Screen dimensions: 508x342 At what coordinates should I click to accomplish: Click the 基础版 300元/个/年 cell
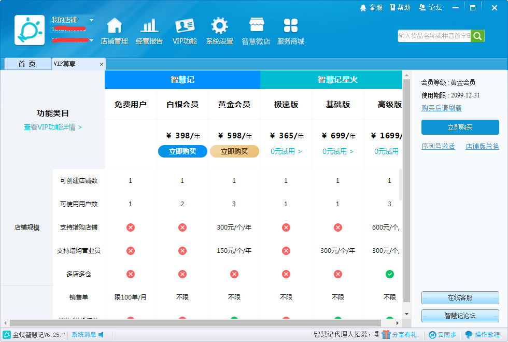click(338, 251)
